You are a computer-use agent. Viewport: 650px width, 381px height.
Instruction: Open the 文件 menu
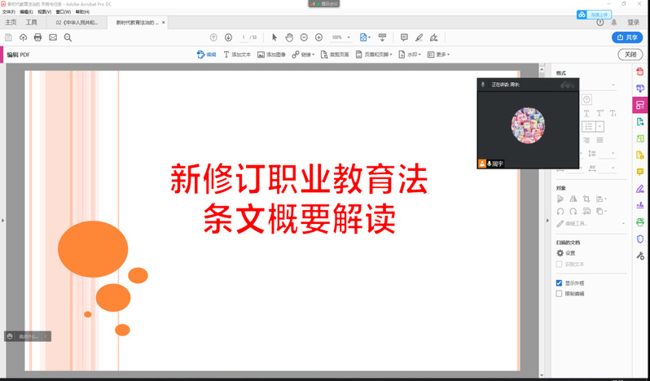pos(8,12)
